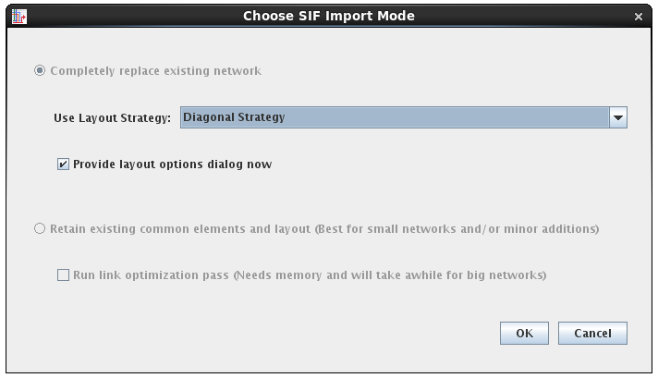Click the 'Provide layout options dialog now' label
Viewport: 658px width, 378px height.
172,165
